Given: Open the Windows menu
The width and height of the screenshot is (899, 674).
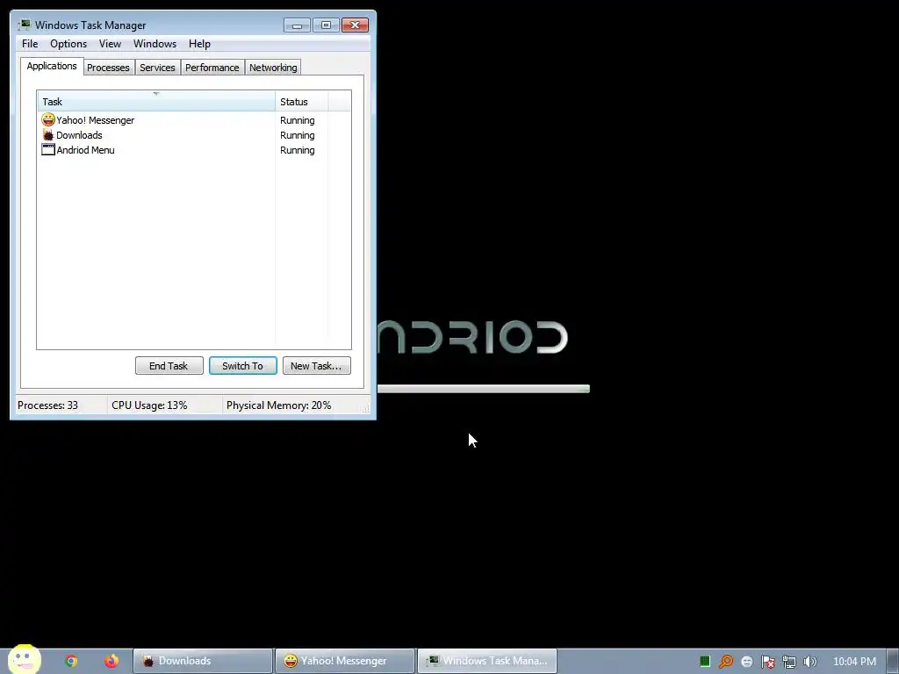Looking at the screenshot, I should pyautogui.click(x=155, y=44).
